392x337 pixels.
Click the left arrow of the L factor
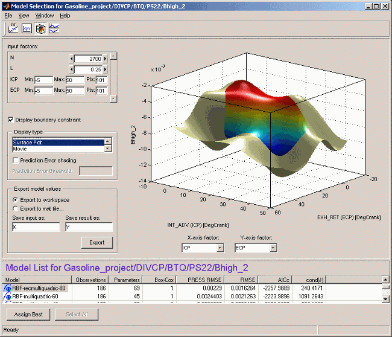tap(71, 69)
